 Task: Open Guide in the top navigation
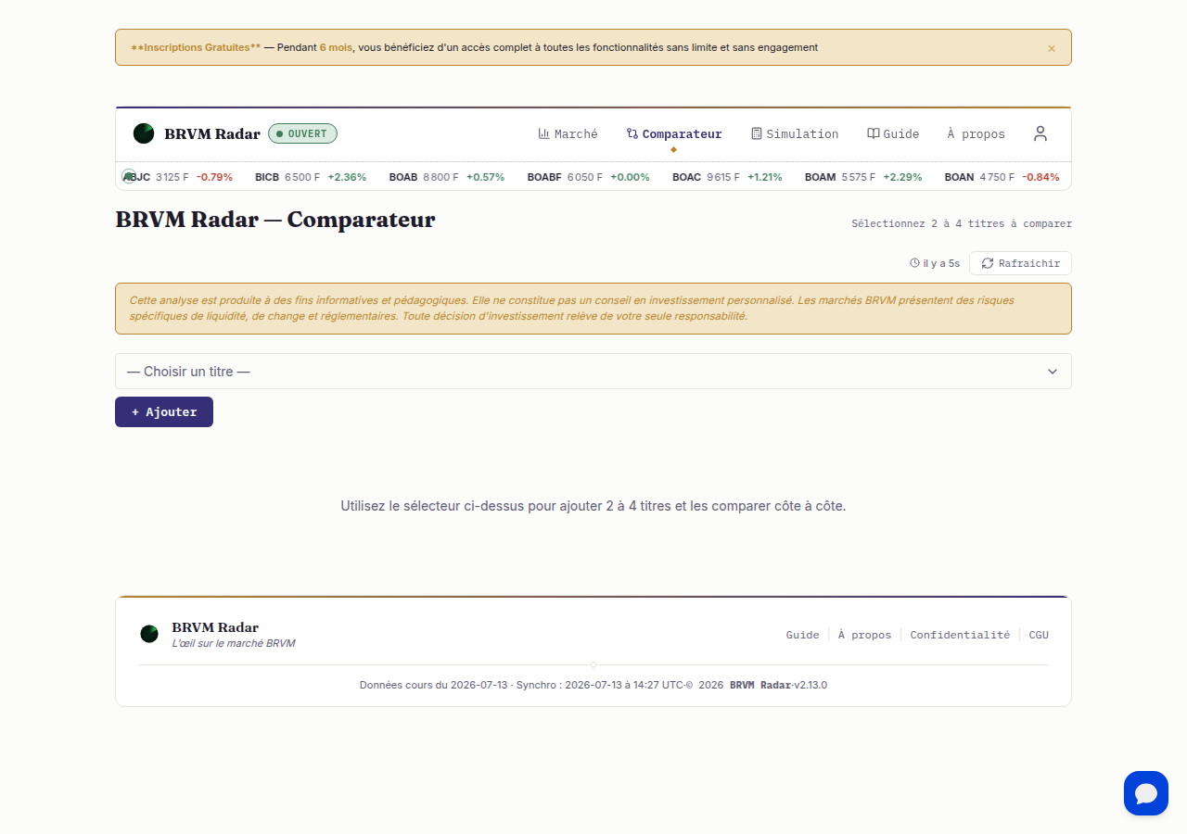tap(893, 134)
